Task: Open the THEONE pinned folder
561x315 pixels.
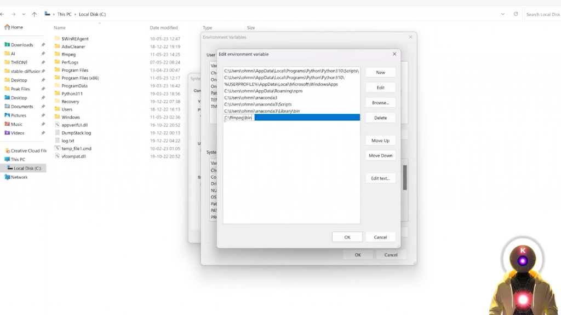Action: [19, 62]
